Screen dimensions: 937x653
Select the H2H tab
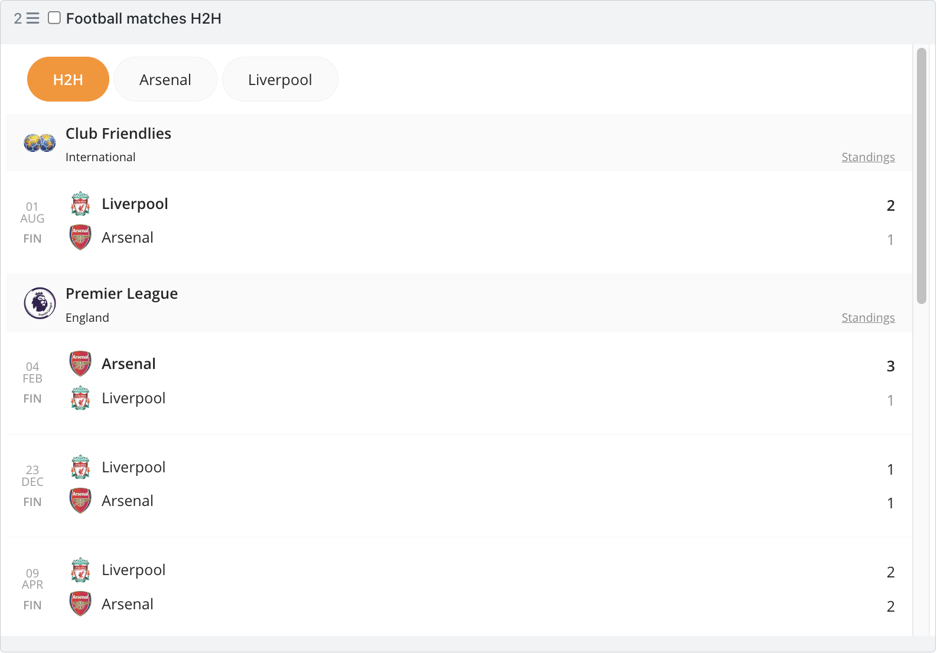point(68,79)
